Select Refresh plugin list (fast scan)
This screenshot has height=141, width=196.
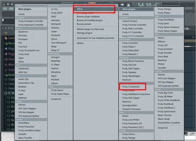point(91,29)
